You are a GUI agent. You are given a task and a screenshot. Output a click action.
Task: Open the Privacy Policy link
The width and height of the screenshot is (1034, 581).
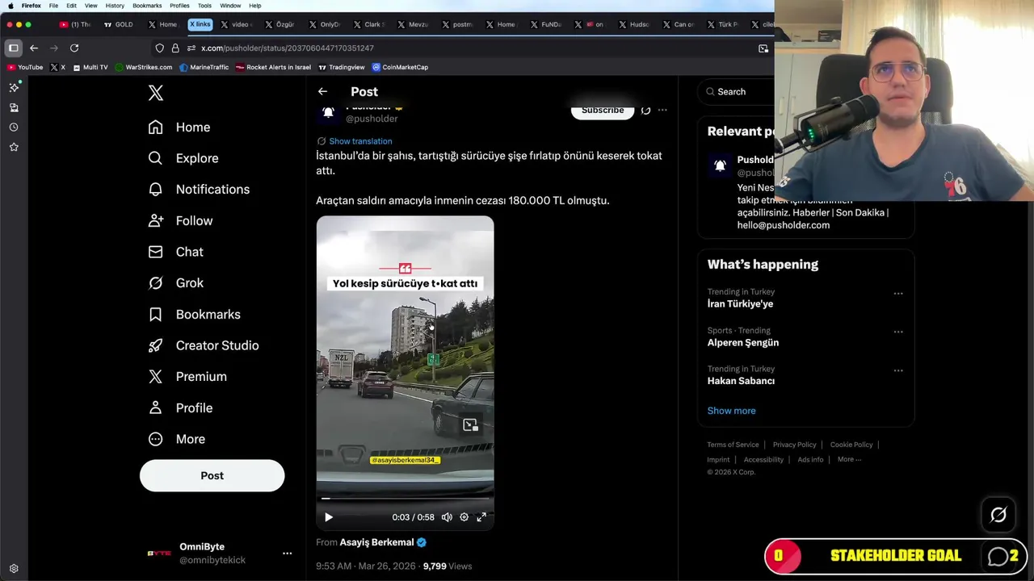pyautogui.click(x=794, y=445)
